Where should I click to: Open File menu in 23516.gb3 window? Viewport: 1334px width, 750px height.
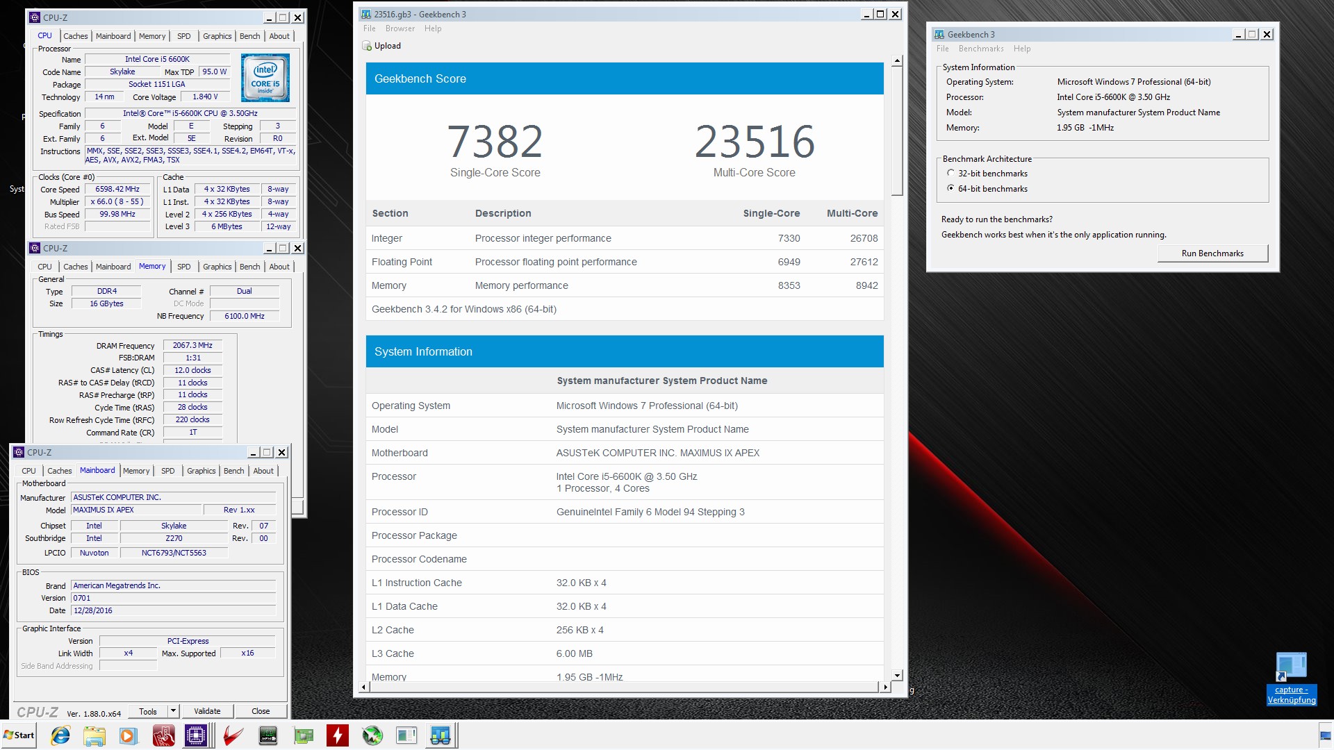tap(370, 28)
